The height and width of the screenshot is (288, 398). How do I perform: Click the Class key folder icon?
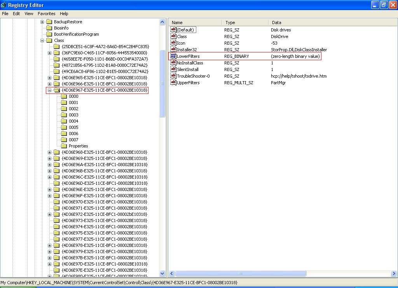pos(49,40)
